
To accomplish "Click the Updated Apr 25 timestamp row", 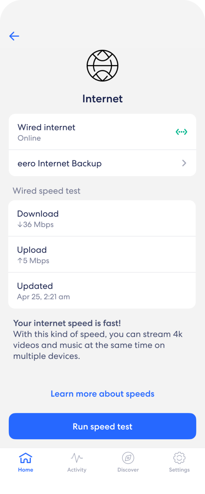I will pos(102,290).
